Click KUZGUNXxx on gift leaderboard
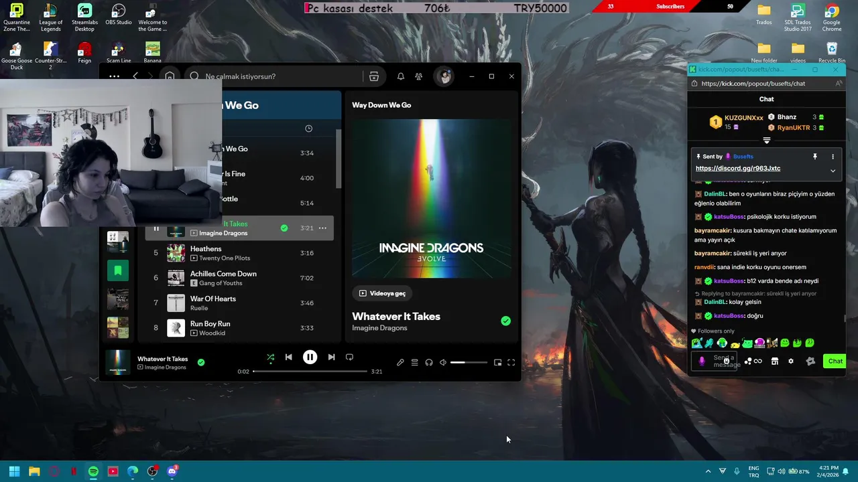The image size is (858, 482). [x=743, y=118]
